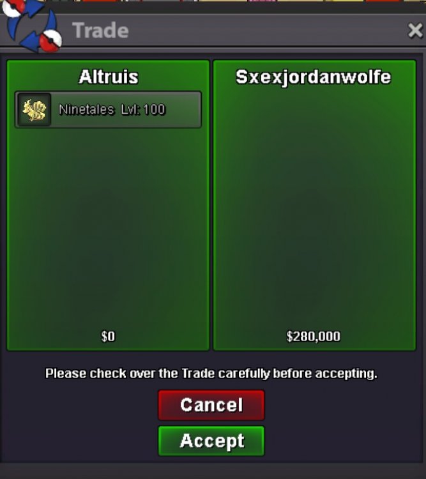Click the upper-left red Poké Ball in the trade icon
Image resolution: width=426 pixels, height=479 pixels.
click(13, 7)
